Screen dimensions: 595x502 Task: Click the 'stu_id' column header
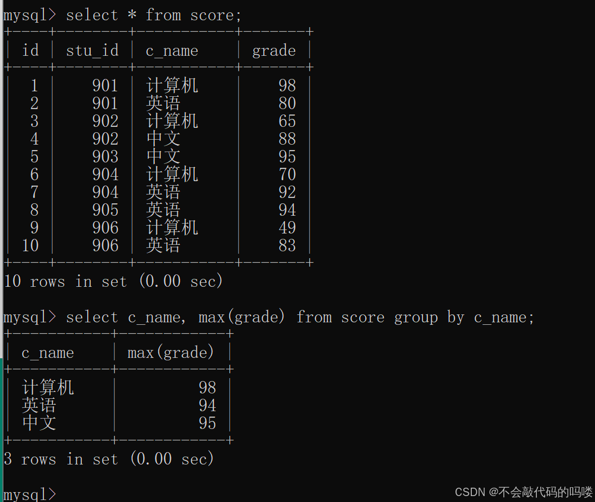(92, 50)
